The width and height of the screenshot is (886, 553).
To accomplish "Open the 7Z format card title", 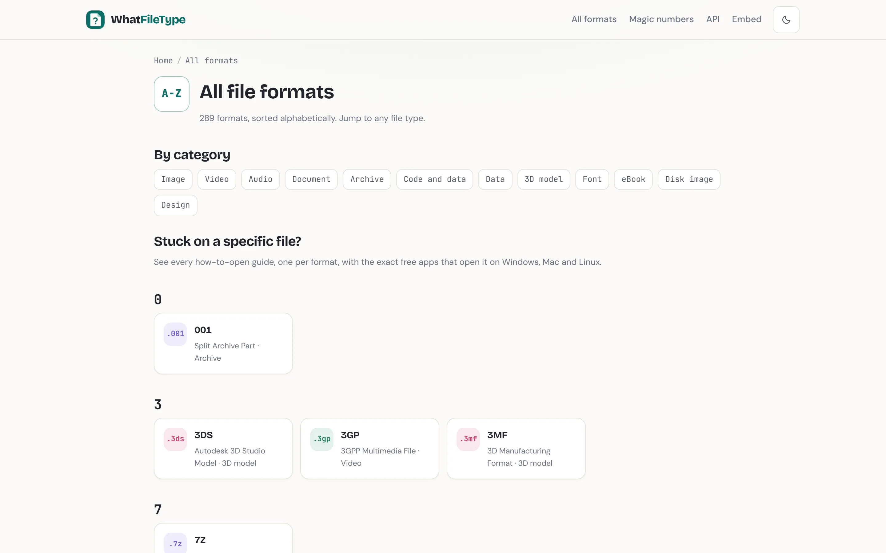I will click(200, 540).
